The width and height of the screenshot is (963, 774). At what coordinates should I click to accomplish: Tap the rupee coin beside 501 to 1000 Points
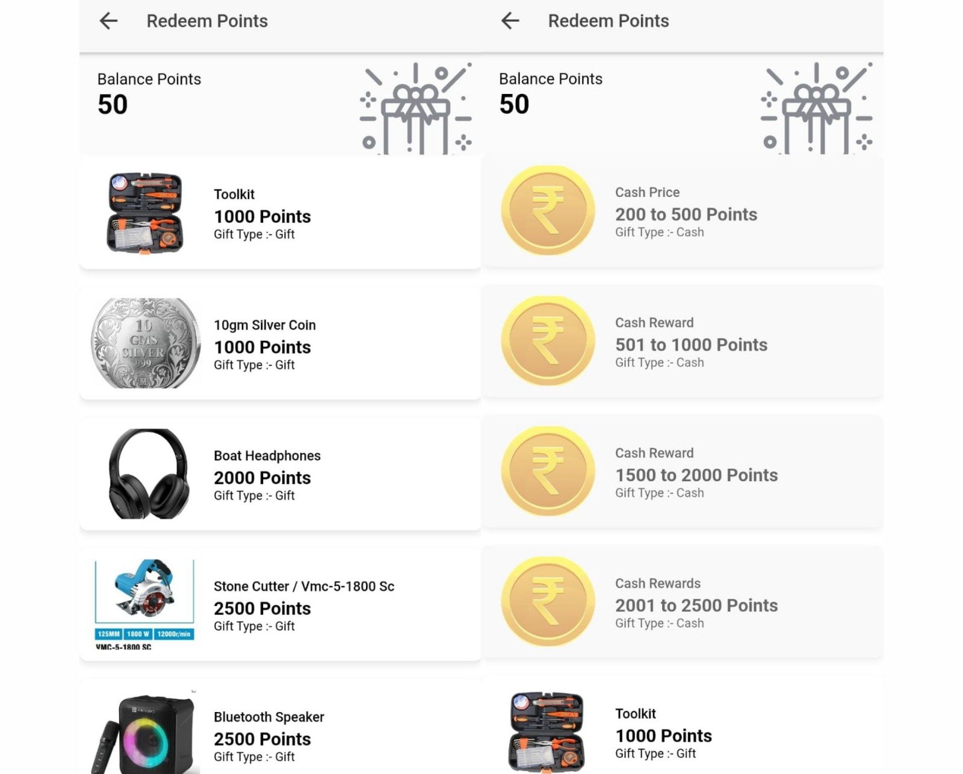coord(548,341)
